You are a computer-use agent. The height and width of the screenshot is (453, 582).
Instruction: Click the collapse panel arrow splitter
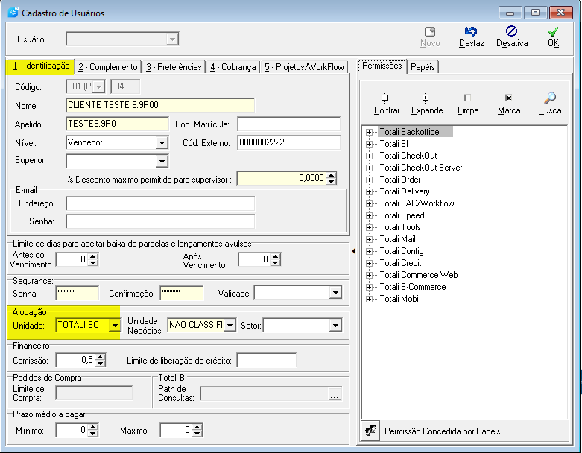click(353, 251)
